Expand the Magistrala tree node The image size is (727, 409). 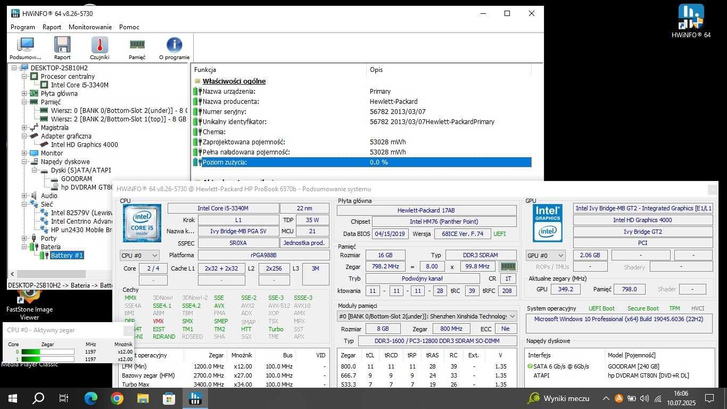tap(24, 128)
